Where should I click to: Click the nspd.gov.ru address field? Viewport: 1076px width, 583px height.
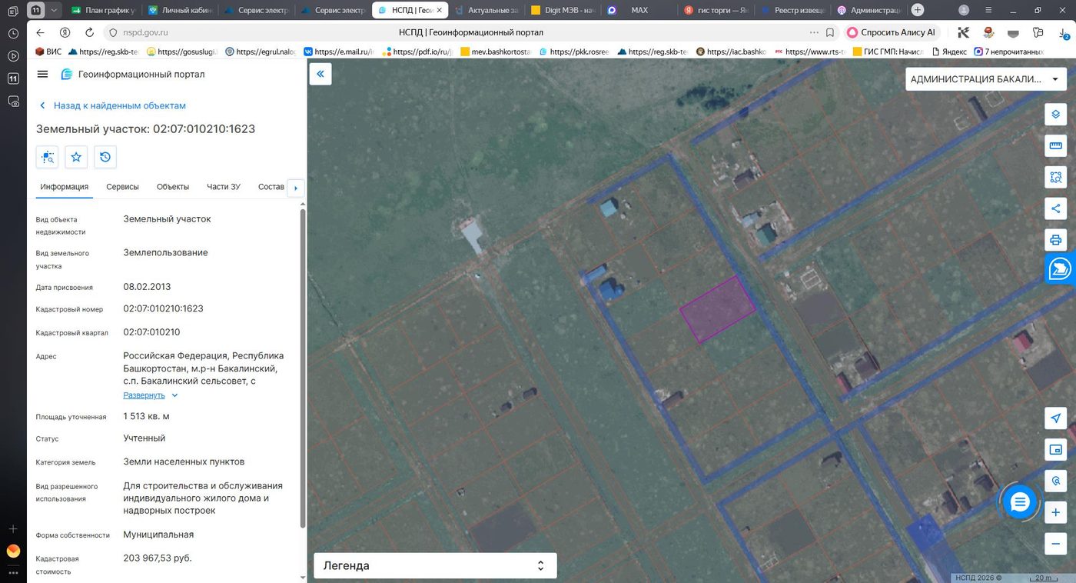click(x=146, y=32)
